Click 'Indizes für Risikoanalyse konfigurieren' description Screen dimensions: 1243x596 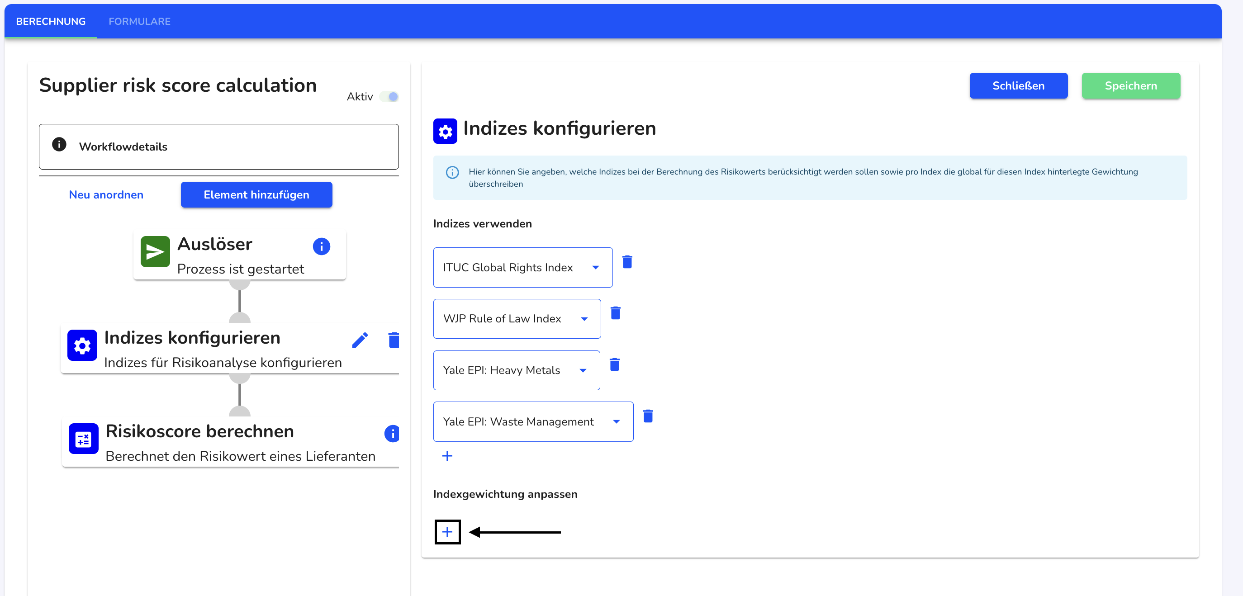(223, 362)
